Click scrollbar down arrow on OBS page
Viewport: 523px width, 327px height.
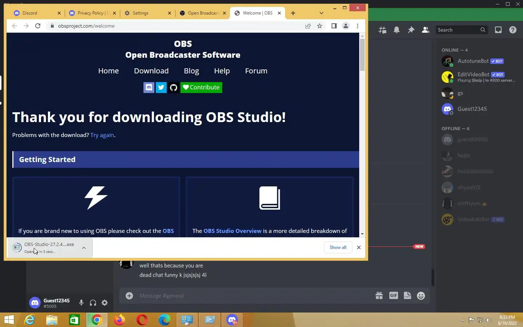coord(362,234)
